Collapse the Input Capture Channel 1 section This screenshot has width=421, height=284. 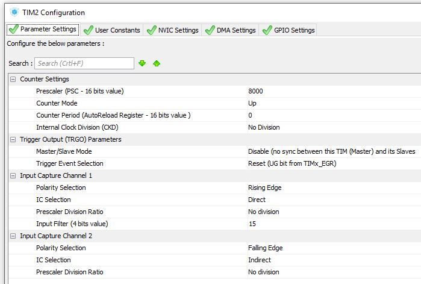[x=13, y=175]
